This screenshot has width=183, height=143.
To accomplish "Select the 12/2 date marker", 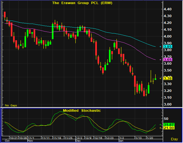I will (79, 138).
